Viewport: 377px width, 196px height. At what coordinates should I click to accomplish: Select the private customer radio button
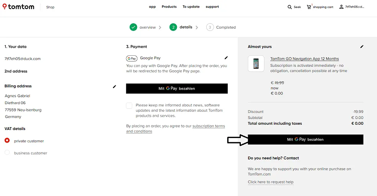coord(7,141)
